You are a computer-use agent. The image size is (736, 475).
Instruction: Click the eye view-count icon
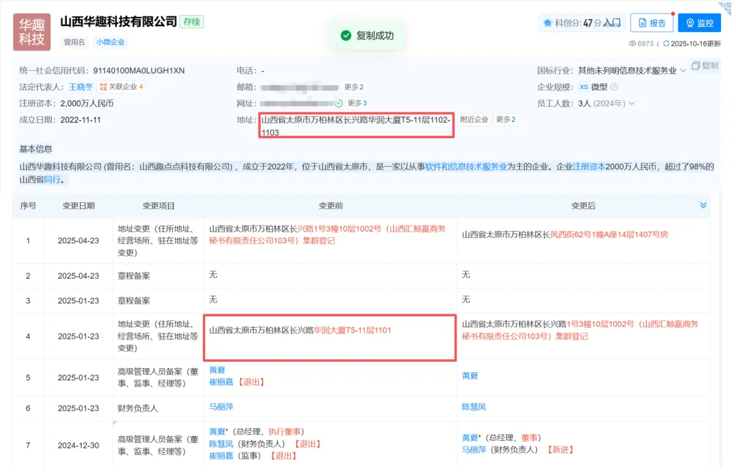pos(632,44)
